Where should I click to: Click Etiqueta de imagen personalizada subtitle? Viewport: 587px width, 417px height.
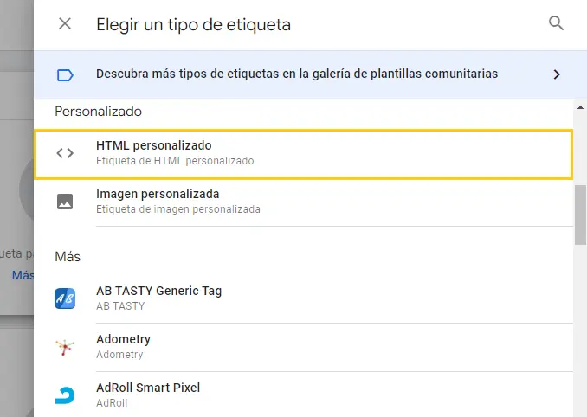click(x=178, y=209)
